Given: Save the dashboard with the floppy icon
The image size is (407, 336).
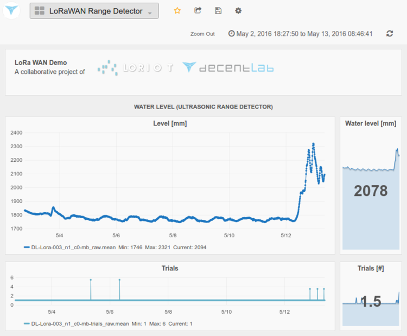Looking at the screenshot, I should (x=218, y=11).
